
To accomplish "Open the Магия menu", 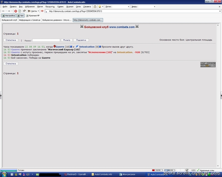I will click(x=40, y=7).
